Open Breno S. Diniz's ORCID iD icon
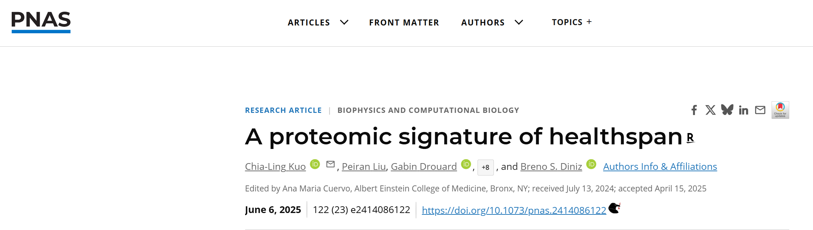Screen dimensions: 813x230 point(591,164)
